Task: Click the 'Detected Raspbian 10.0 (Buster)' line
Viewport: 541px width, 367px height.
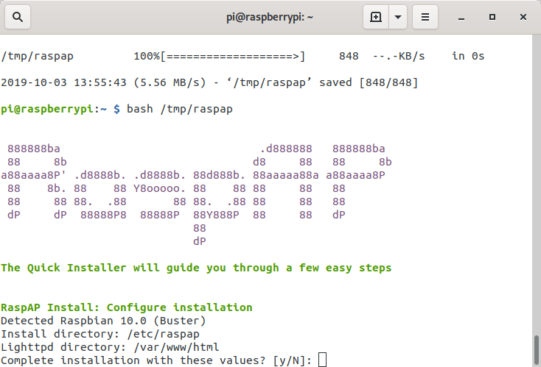Action: [103, 321]
